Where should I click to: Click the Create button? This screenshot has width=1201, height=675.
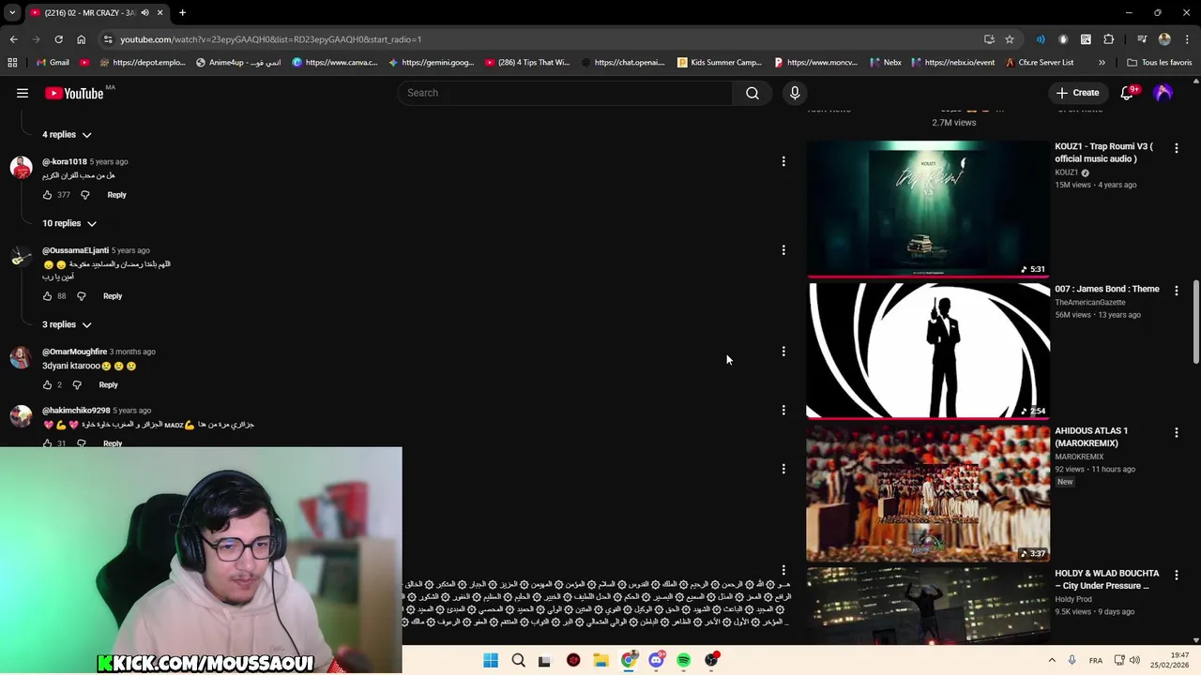(x=1077, y=93)
